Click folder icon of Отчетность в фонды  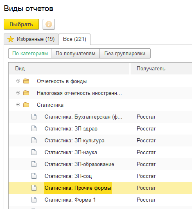click(26, 81)
